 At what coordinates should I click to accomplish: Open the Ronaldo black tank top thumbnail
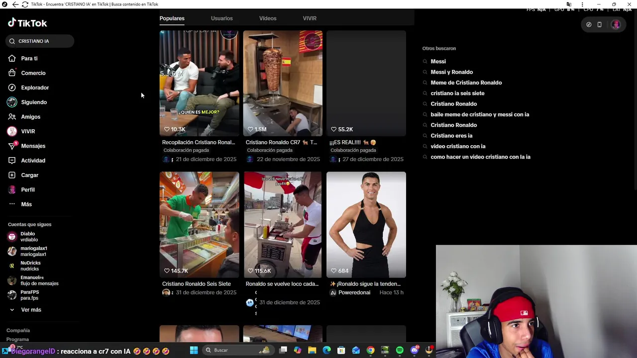point(366,225)
